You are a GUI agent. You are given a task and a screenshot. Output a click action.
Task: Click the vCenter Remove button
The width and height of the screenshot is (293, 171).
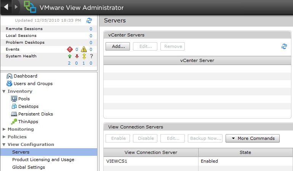(x=173, y=46)
